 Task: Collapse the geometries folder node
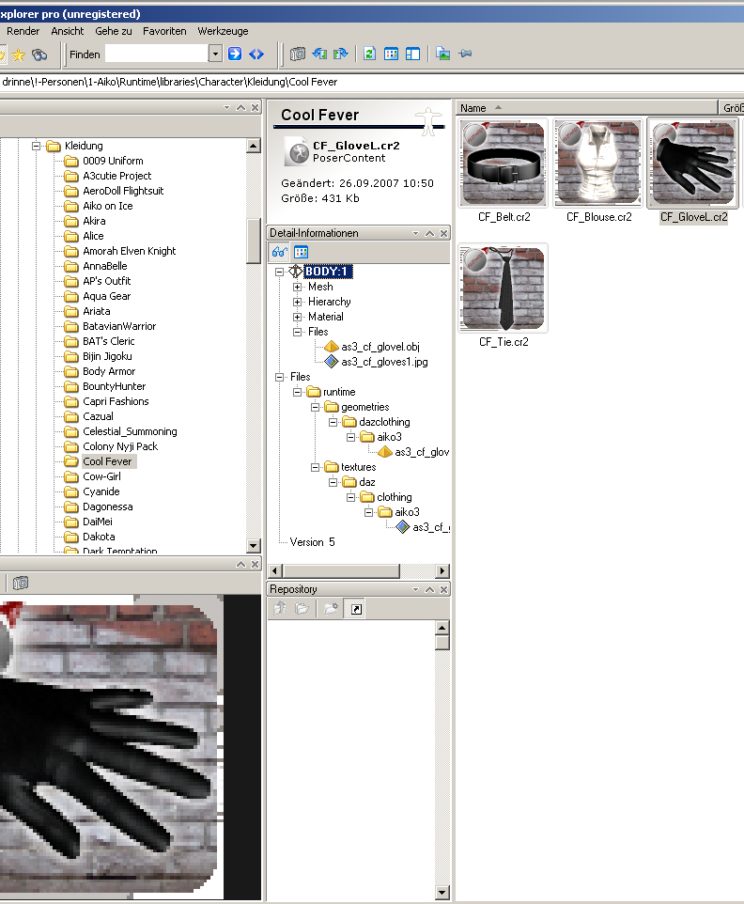[x=316, y=407]
